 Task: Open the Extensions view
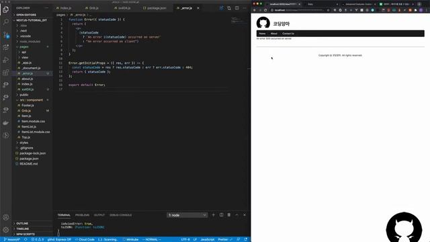[x=6, y=73]
